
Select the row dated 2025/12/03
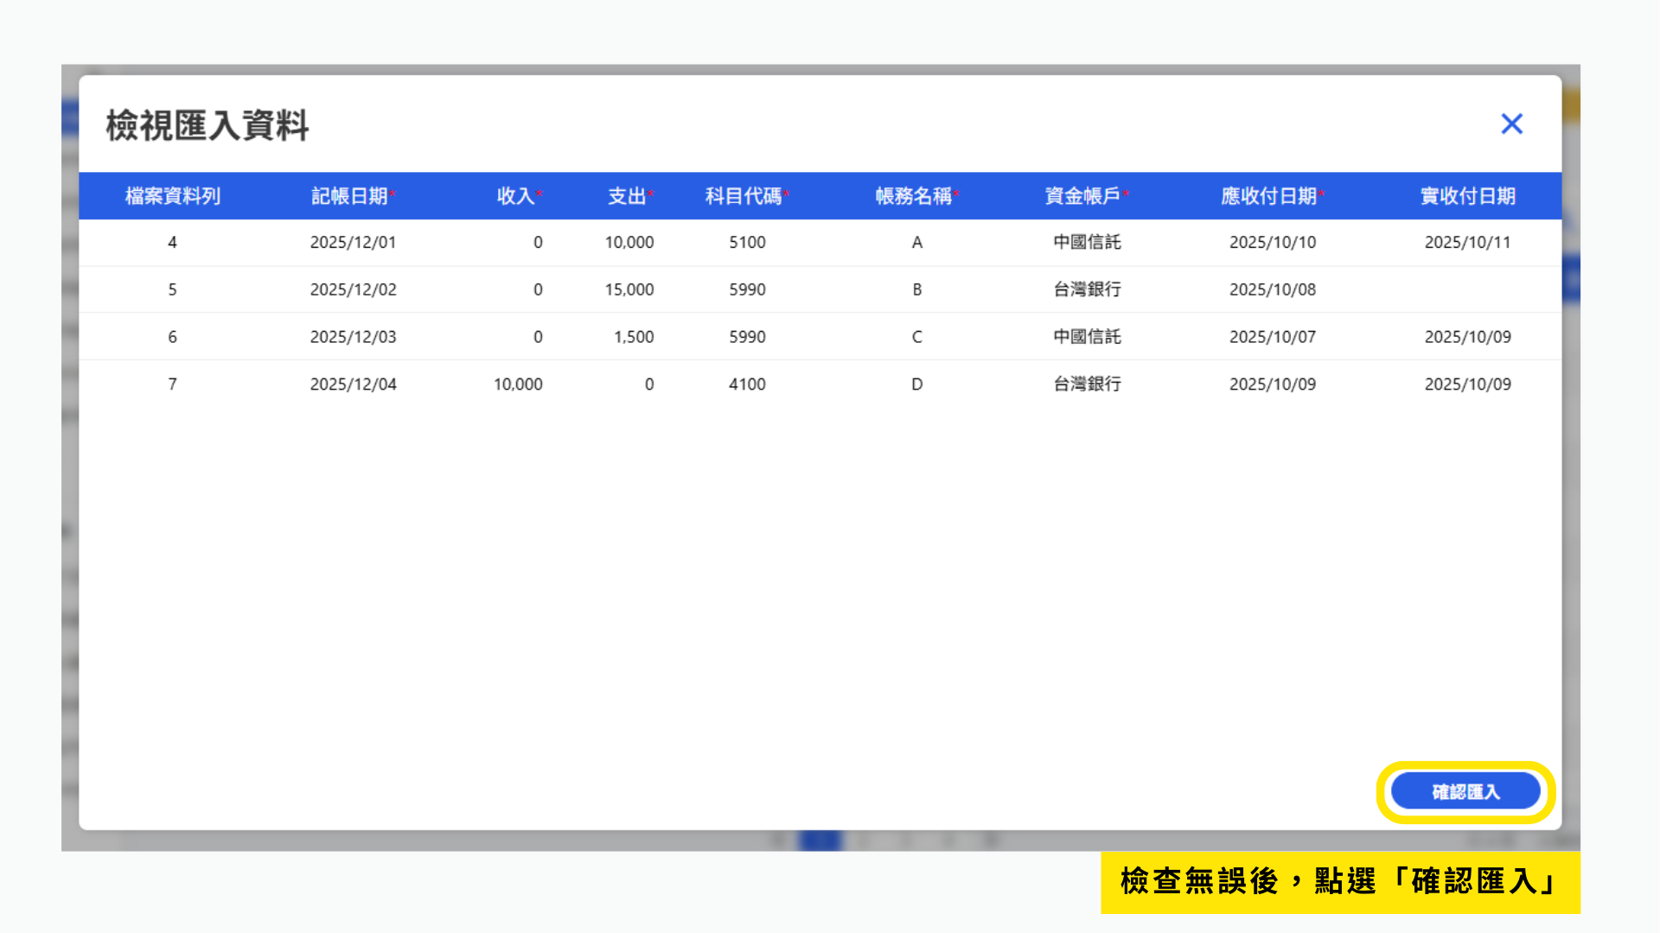tap(353, 337)
